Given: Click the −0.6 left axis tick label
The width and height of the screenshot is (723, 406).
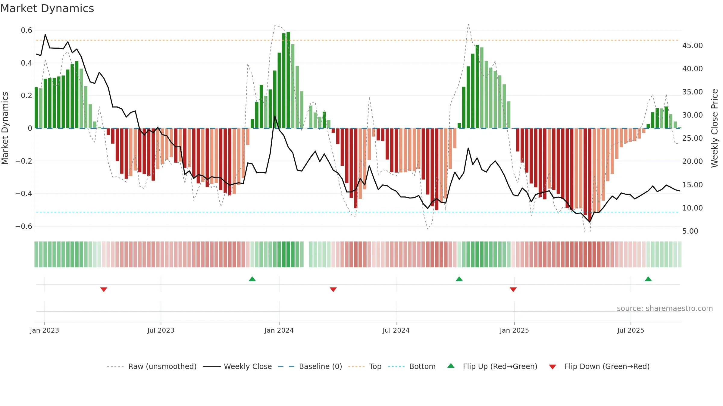Looking at the screenshot, I should point(24,226).
